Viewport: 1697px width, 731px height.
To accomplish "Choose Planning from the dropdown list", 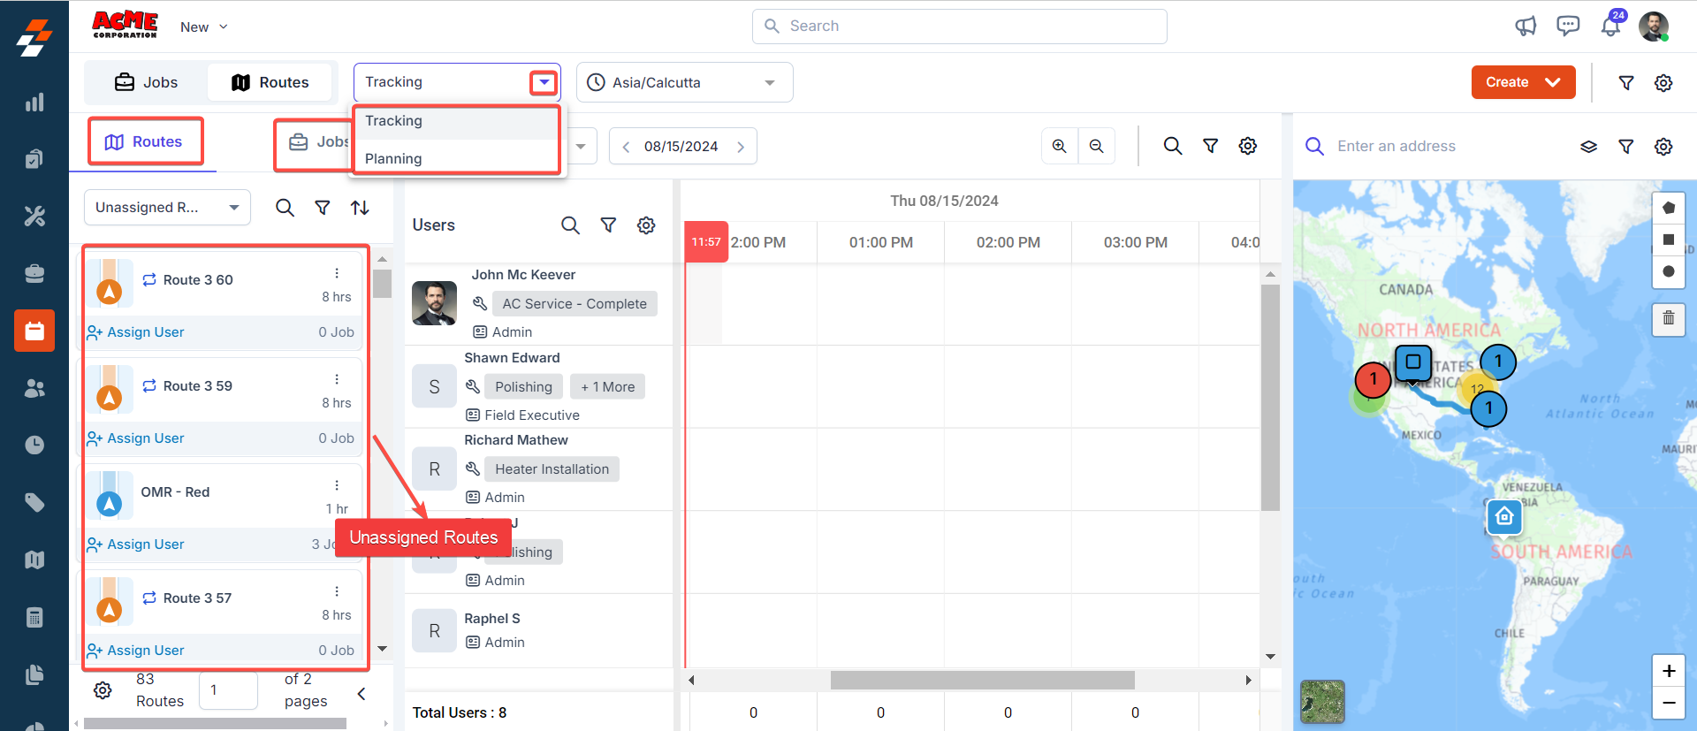I will [393, 159].
